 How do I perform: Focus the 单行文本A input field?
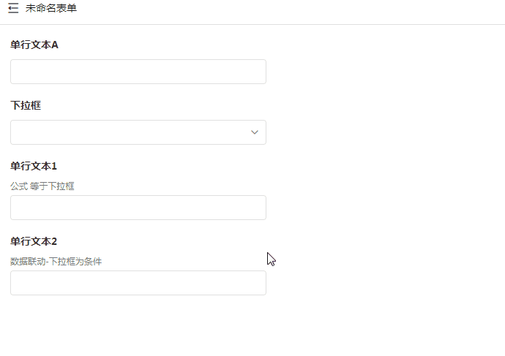138,72
